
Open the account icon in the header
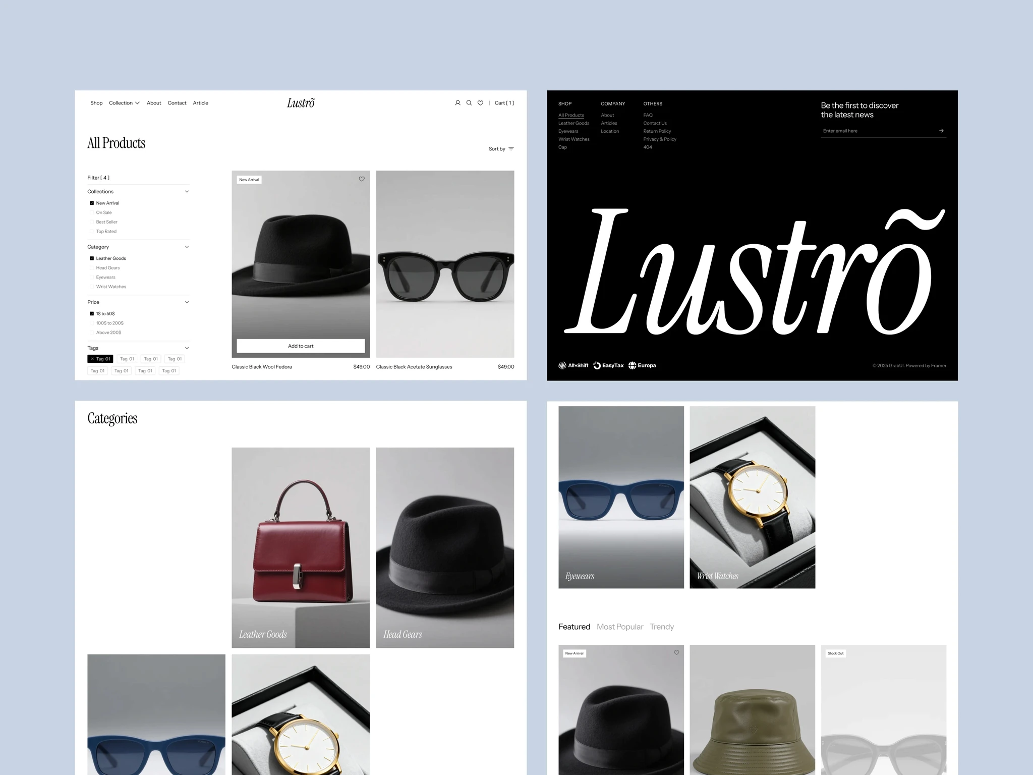[x=457, y=103]
